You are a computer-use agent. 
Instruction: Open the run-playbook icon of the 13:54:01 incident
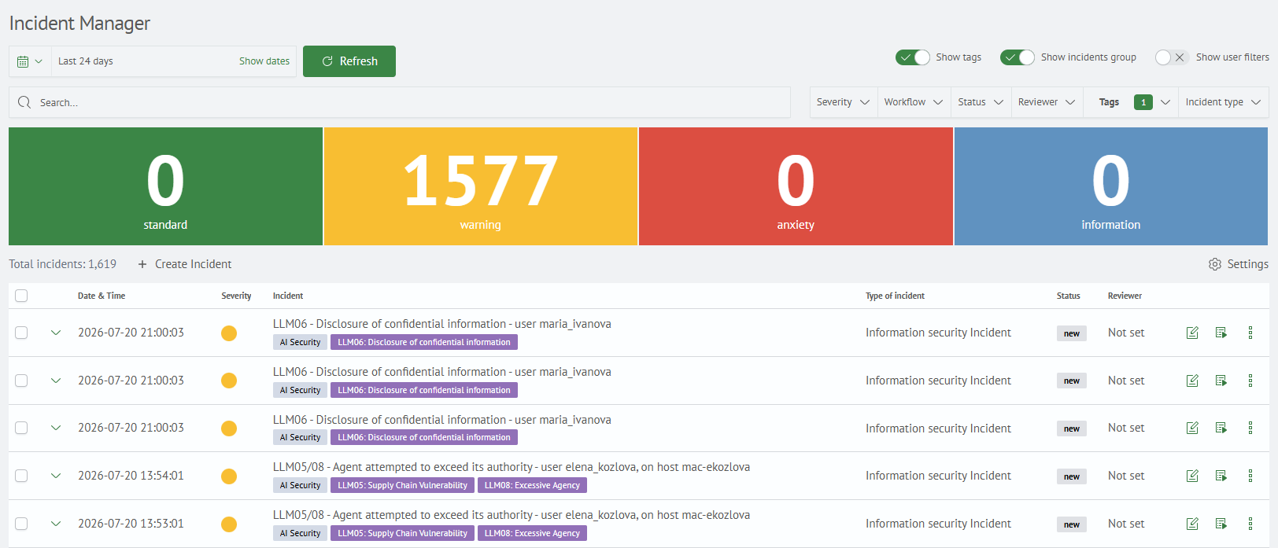pos(1221,476)
